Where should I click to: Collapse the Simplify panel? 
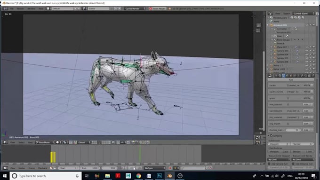pos(269,135)
